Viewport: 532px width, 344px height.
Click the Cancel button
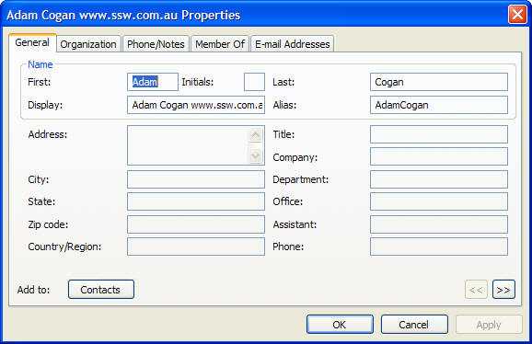(x=414, y=325)
